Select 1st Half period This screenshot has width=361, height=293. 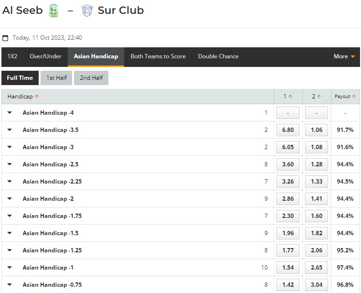pos(56,78)
